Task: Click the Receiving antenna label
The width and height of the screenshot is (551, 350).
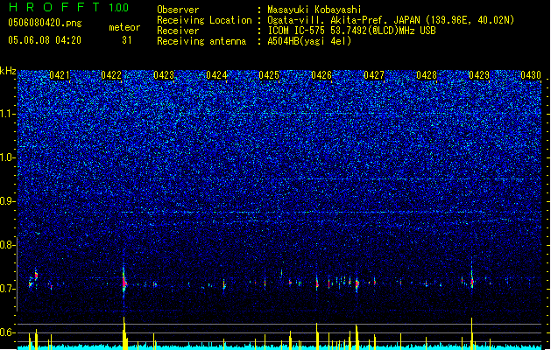Action: pyautogui.click(x=201, y=41)
